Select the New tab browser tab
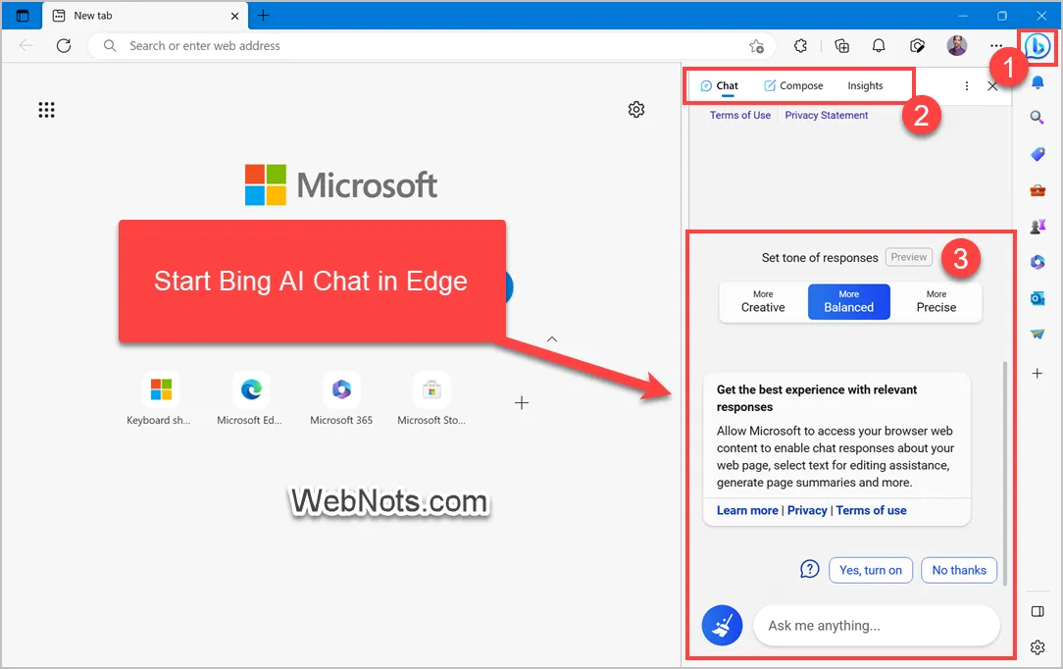This screenshot has width=1063, height=669. tap(145, 16)
